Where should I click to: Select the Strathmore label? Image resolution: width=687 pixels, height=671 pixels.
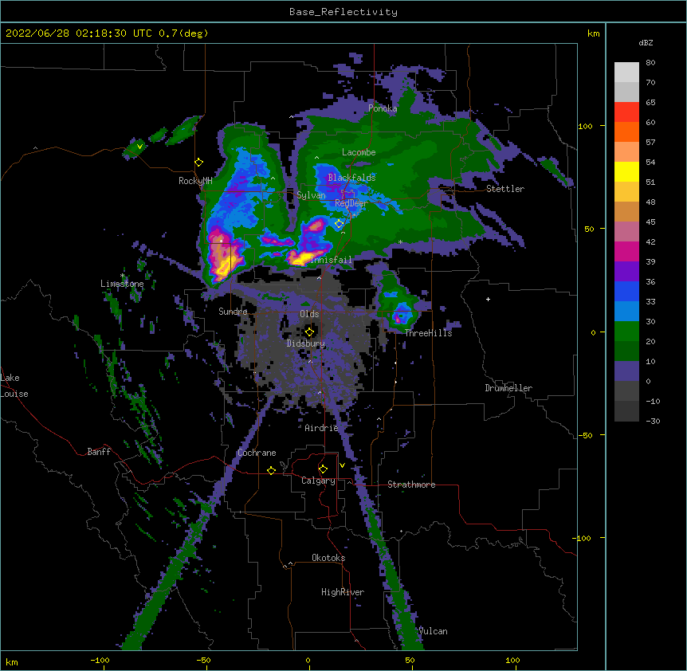click(411, 485)
